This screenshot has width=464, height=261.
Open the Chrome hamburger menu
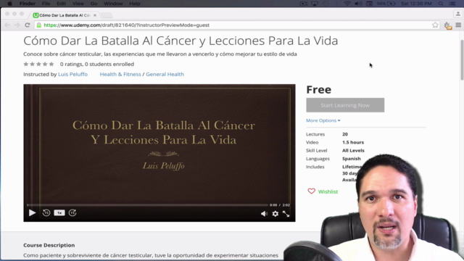point(458,25)
